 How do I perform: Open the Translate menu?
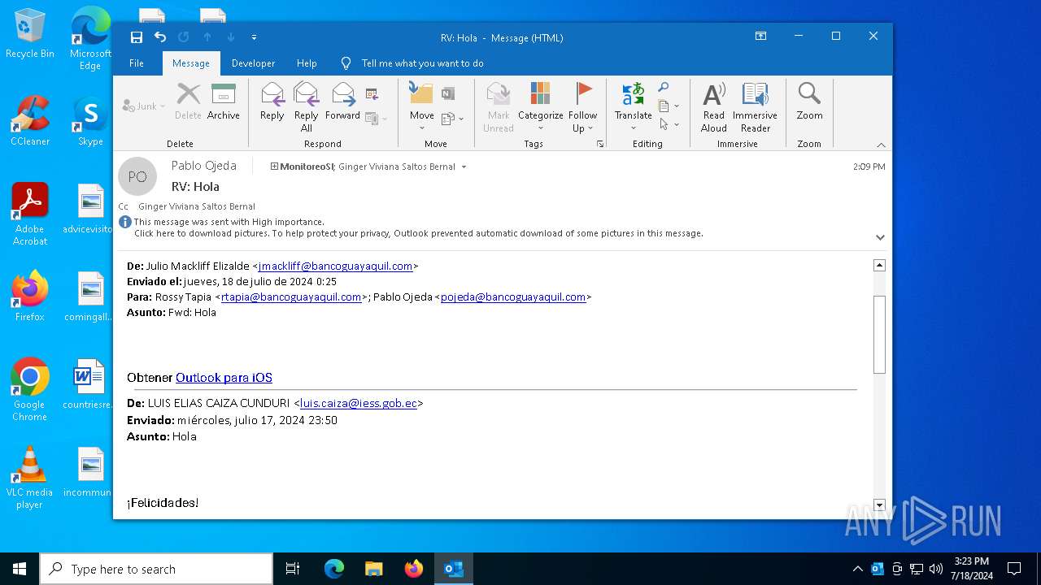[x=633, y=107]
